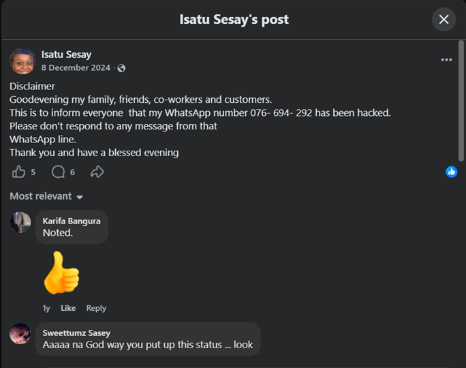Open the three-dot post options menu

coord(446,60)
